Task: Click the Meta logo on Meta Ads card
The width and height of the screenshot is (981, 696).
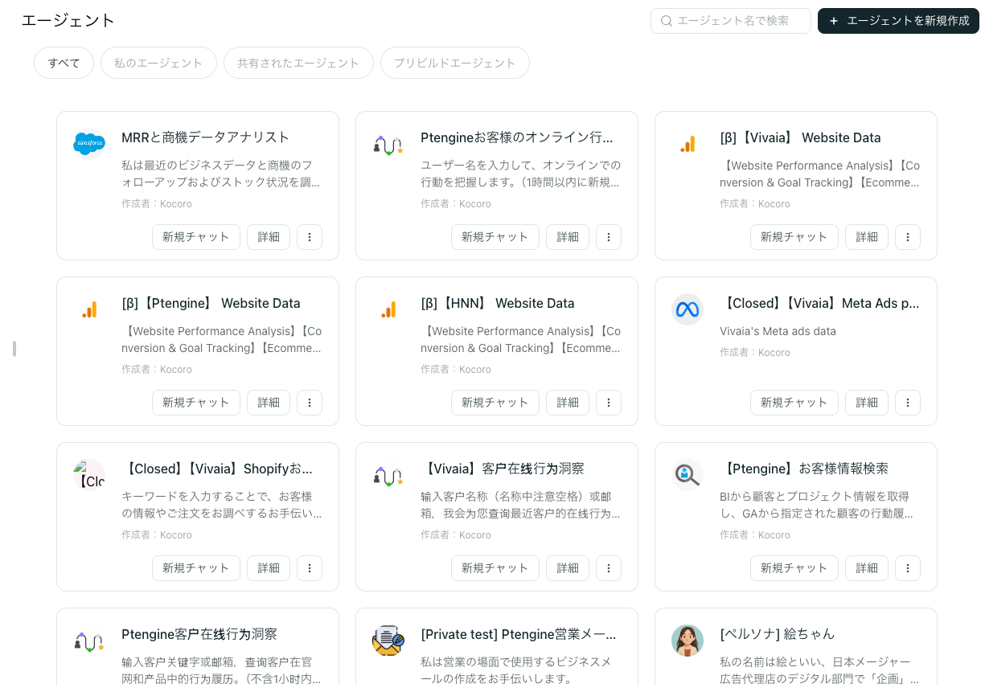Action: pyautogui.click(x=688, y=309)
